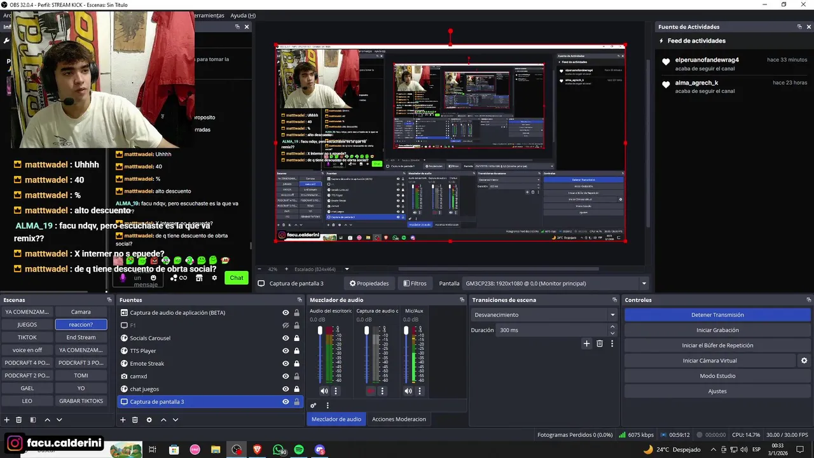The image size is (814, 458).
Task: Mute the Audio del escritorio speaker icon
Action: click(x=324, y=391)
